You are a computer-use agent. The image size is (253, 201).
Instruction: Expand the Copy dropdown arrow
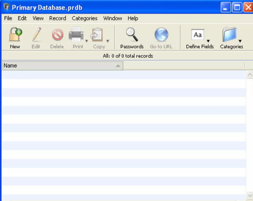point(108,41)
